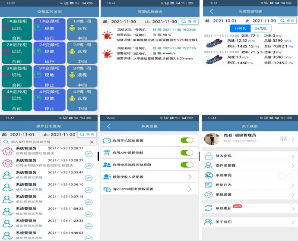Disable the 启用手机短信报警 switch
This screenshot has height=241, width=298.
pos(187,141)
